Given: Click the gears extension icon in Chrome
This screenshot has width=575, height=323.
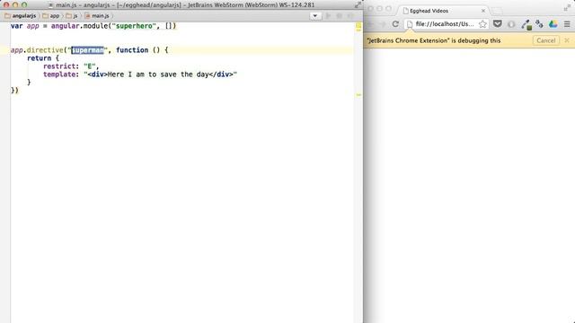Looking at the screenshot, I should click(x=539, y=24).
